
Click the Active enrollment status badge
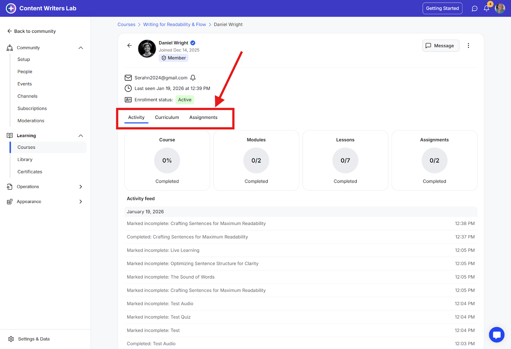pyautogui.click(x=185, y=100)
